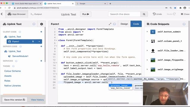Screen dimensions: 190x107
Task: Click help icon beside Uplink Test title
Action: point(34,24)
